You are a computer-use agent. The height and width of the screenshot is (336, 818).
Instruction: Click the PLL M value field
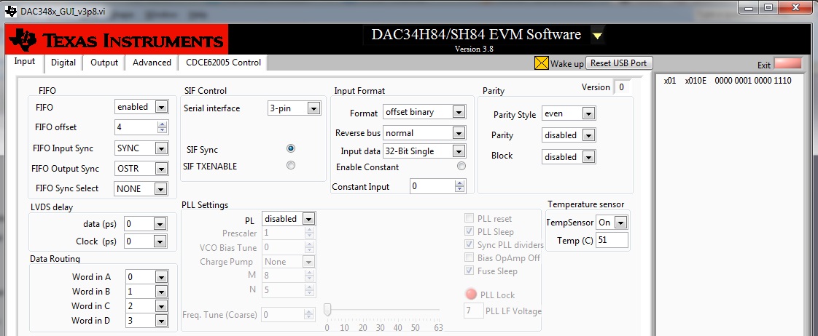pos(284,276)
